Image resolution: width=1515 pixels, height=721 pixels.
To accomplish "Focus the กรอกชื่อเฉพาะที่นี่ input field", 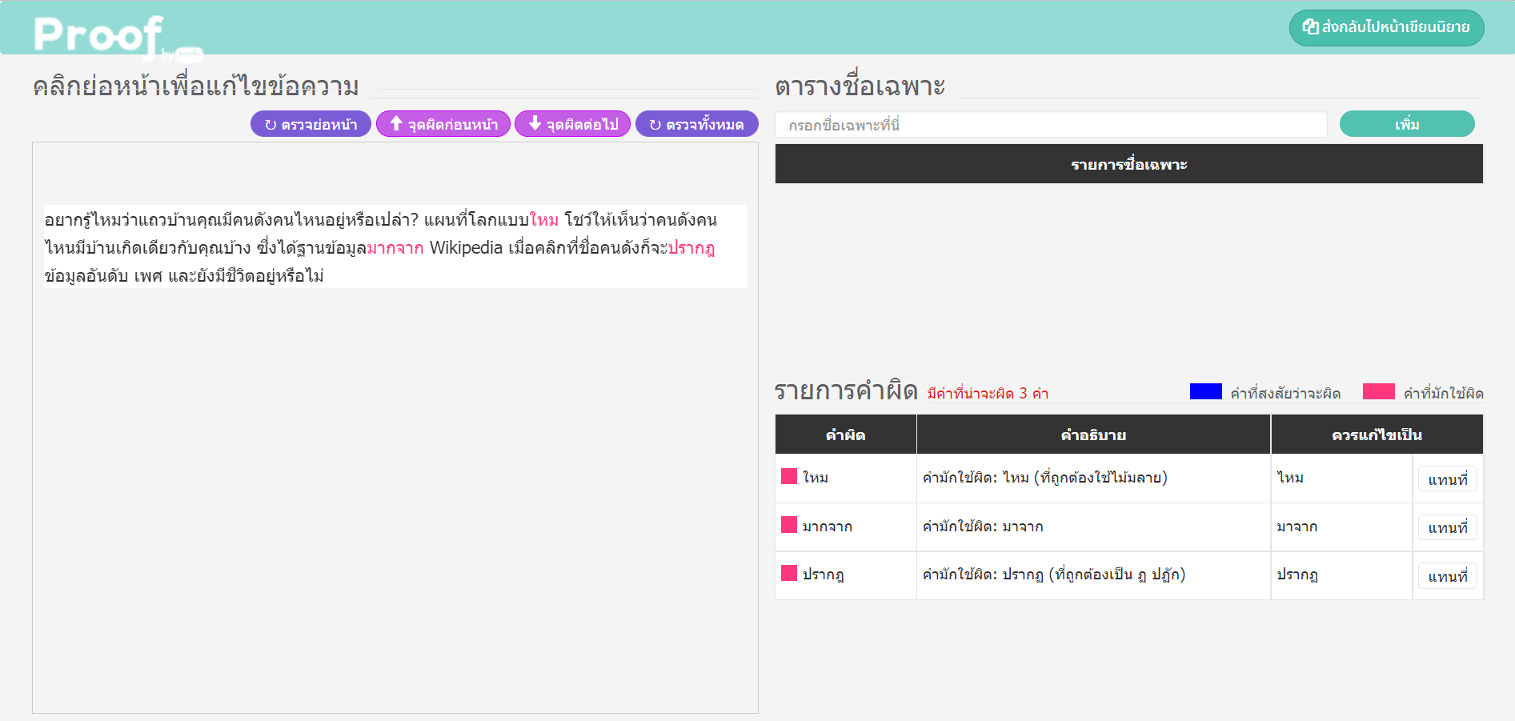I will tap(1050, 125).
